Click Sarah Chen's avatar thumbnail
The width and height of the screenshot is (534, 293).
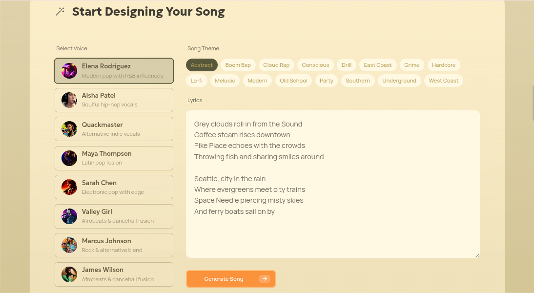(69, 187)
